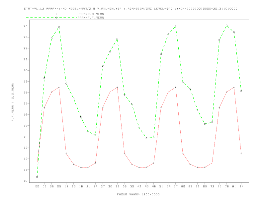Screen dimensions: 263x203
Task: Click the green forecast peak point at hour 57
Action: (x=176, y=26)
